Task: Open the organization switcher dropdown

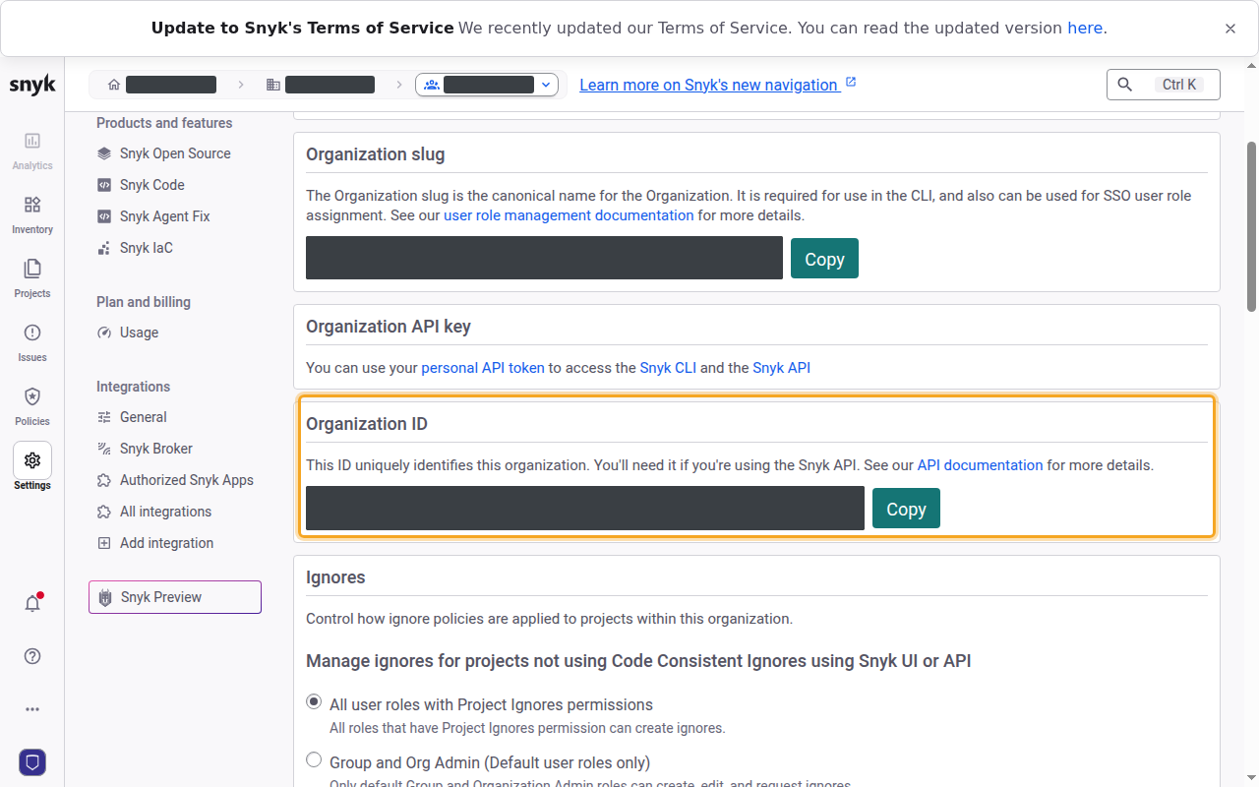Action: (x=487, y=85)
